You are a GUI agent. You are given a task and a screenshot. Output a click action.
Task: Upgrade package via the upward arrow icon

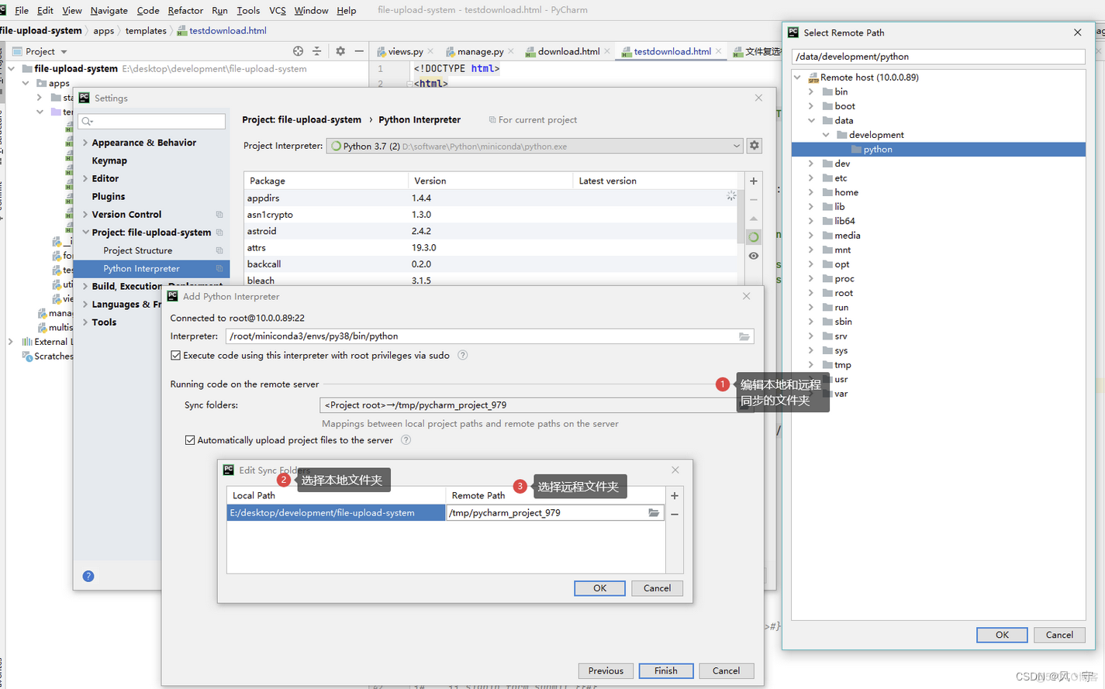pos(753,218)
